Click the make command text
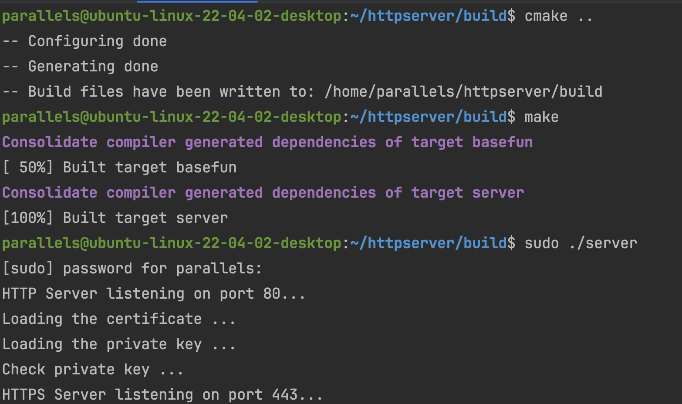Screen dimensions: 682x404 pos(541,117)
